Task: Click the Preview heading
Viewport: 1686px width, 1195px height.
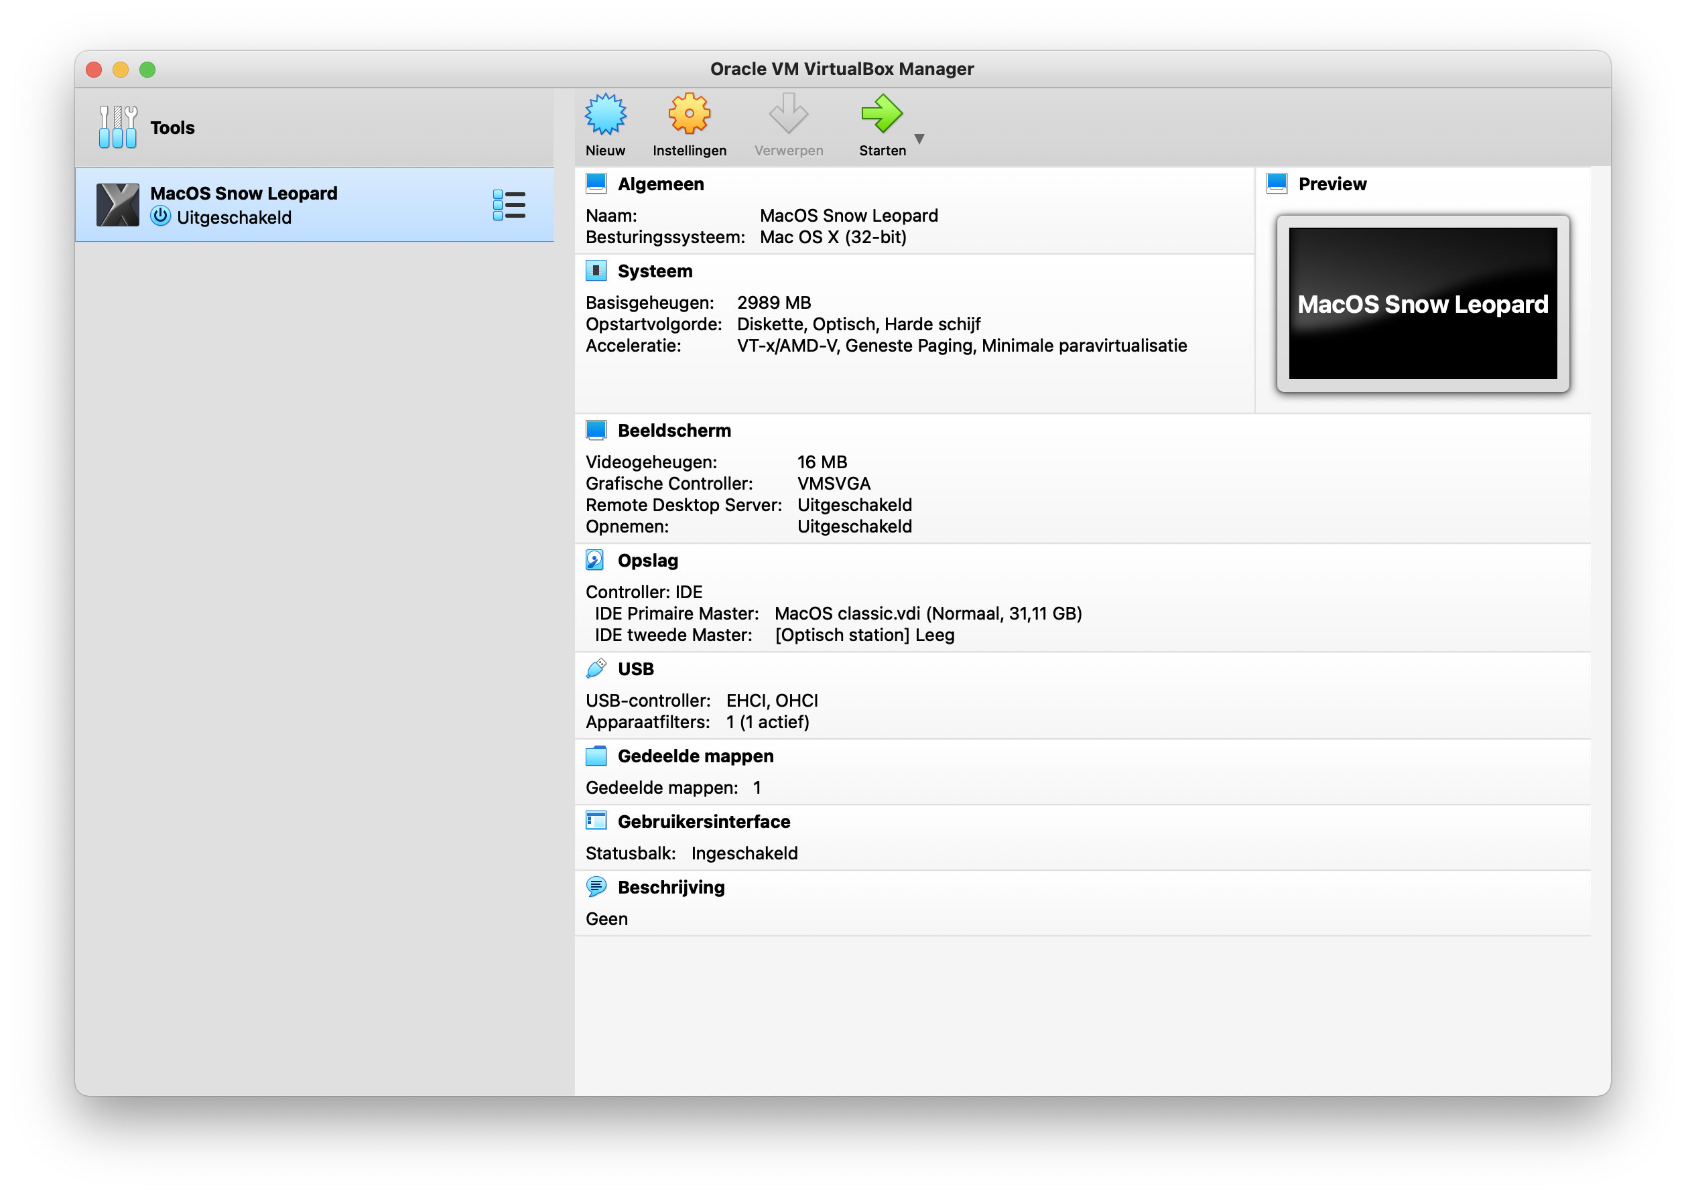Action: coord(1332,184)
